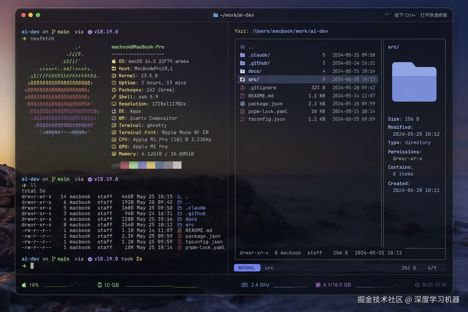Screen dimensions: 468x312
Task: Click the home icon above the Yazi file list
Action: coord(243,47)
